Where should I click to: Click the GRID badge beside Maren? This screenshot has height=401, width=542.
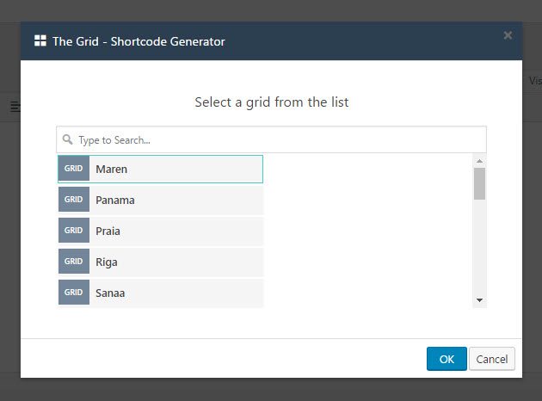point(74,169)
